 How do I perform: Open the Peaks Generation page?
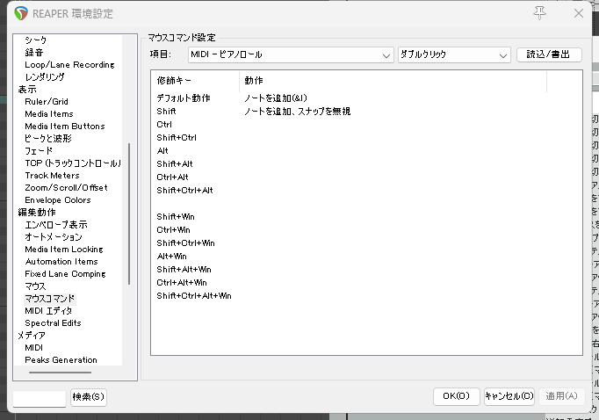click(x=61, y=360)
